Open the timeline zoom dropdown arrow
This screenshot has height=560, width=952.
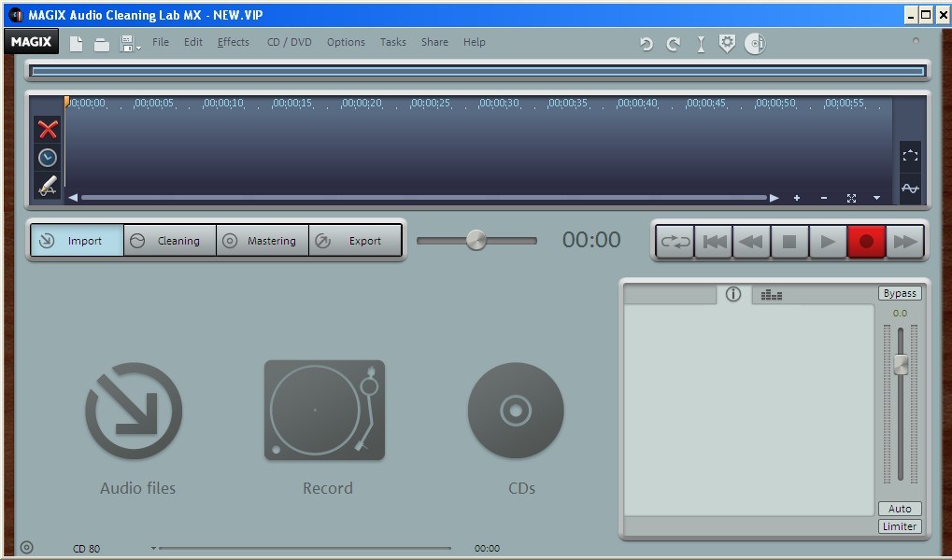pos(874,198)
